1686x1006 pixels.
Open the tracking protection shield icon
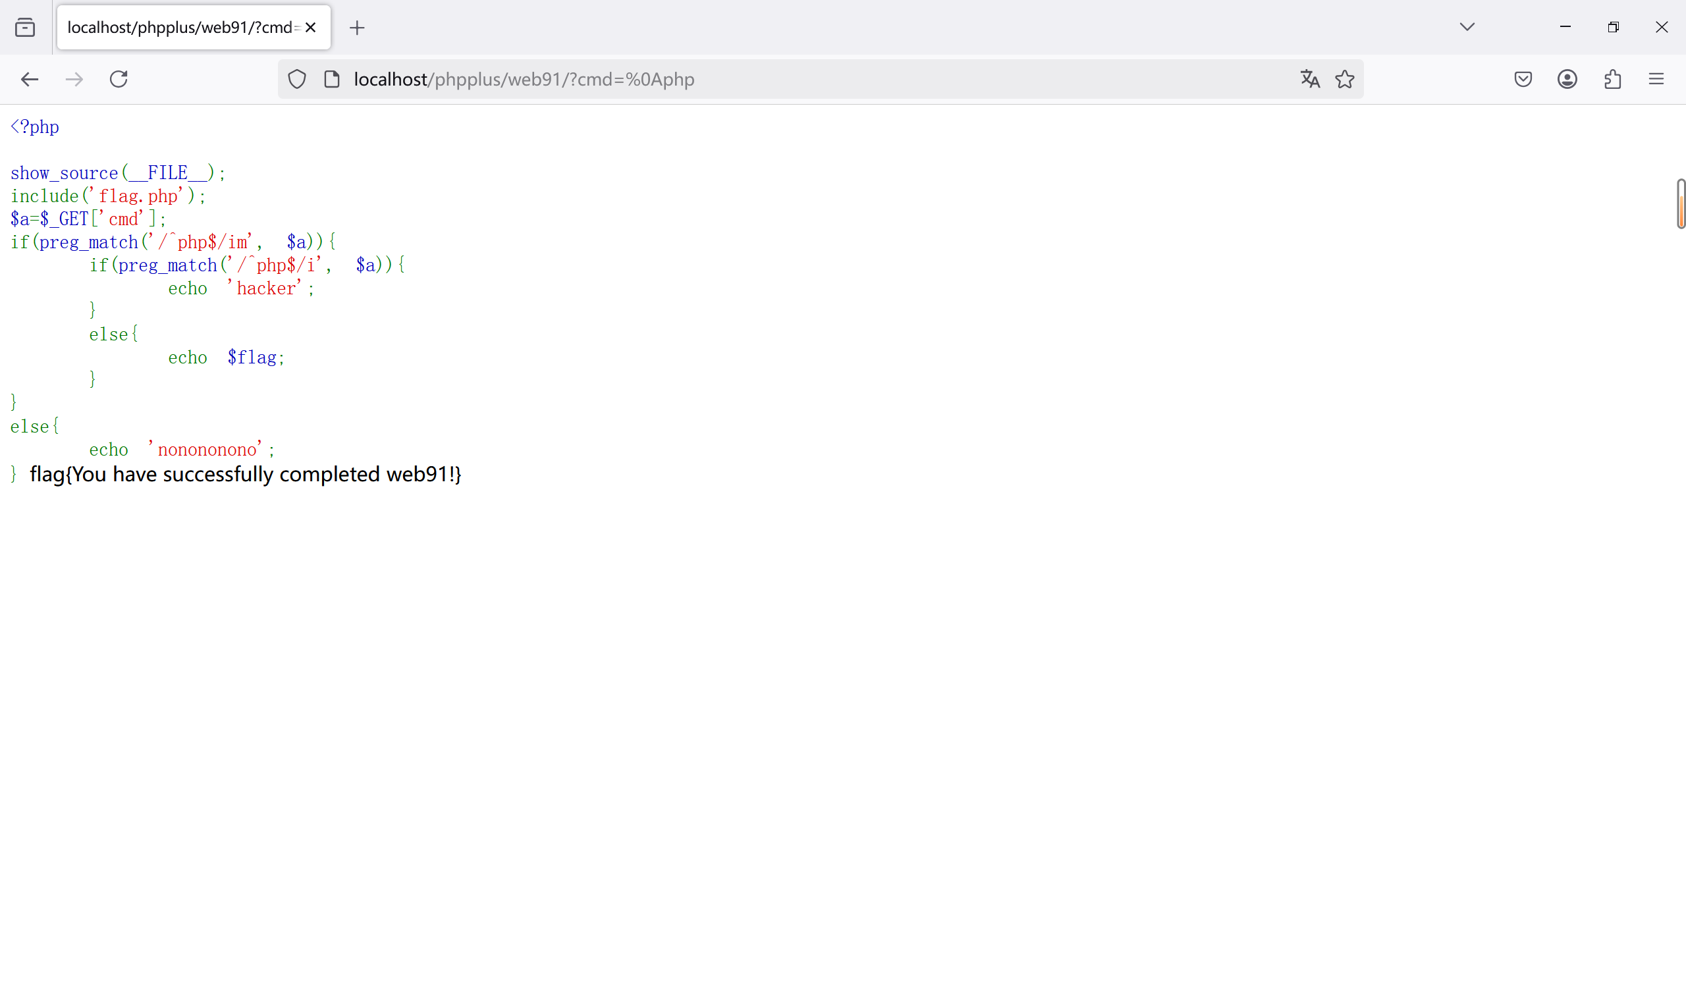(297, 79)
